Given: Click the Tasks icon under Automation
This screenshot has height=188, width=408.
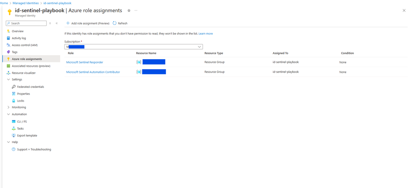Looking at the screenshot, I should [14, 128].
